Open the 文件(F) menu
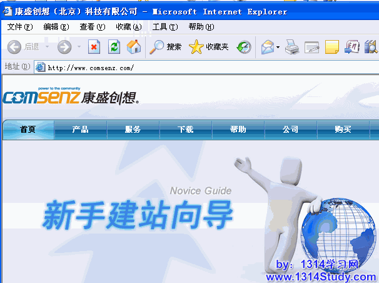The image size is (379, 283). coord(19,27)
